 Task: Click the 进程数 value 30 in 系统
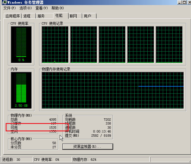point(109,128)
